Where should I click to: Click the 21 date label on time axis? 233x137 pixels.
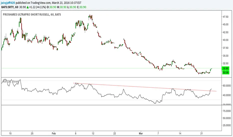click(x=202, y=134)
